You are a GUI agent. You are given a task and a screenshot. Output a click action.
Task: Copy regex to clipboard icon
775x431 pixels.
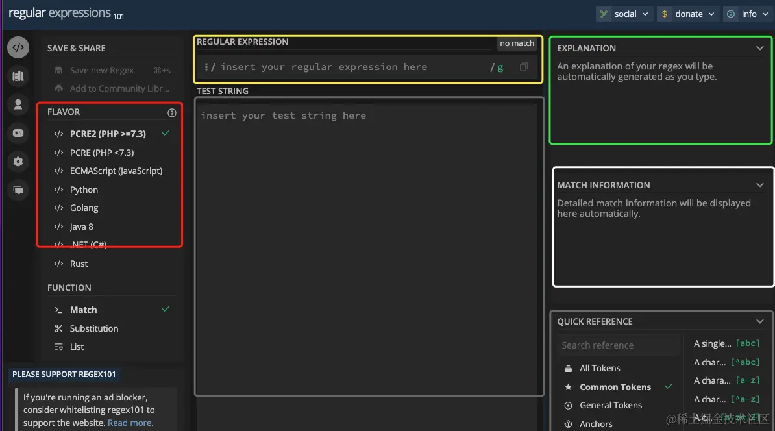tap(524, 67)
